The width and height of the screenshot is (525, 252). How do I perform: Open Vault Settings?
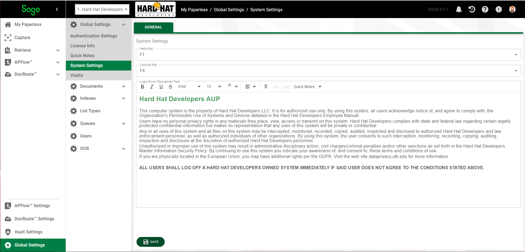[33, 232]
